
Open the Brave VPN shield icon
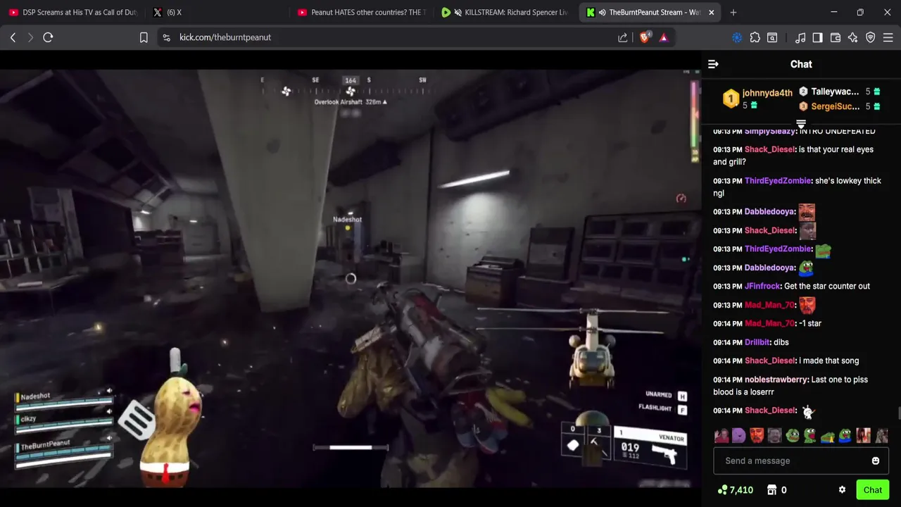[x=871, y=37]
